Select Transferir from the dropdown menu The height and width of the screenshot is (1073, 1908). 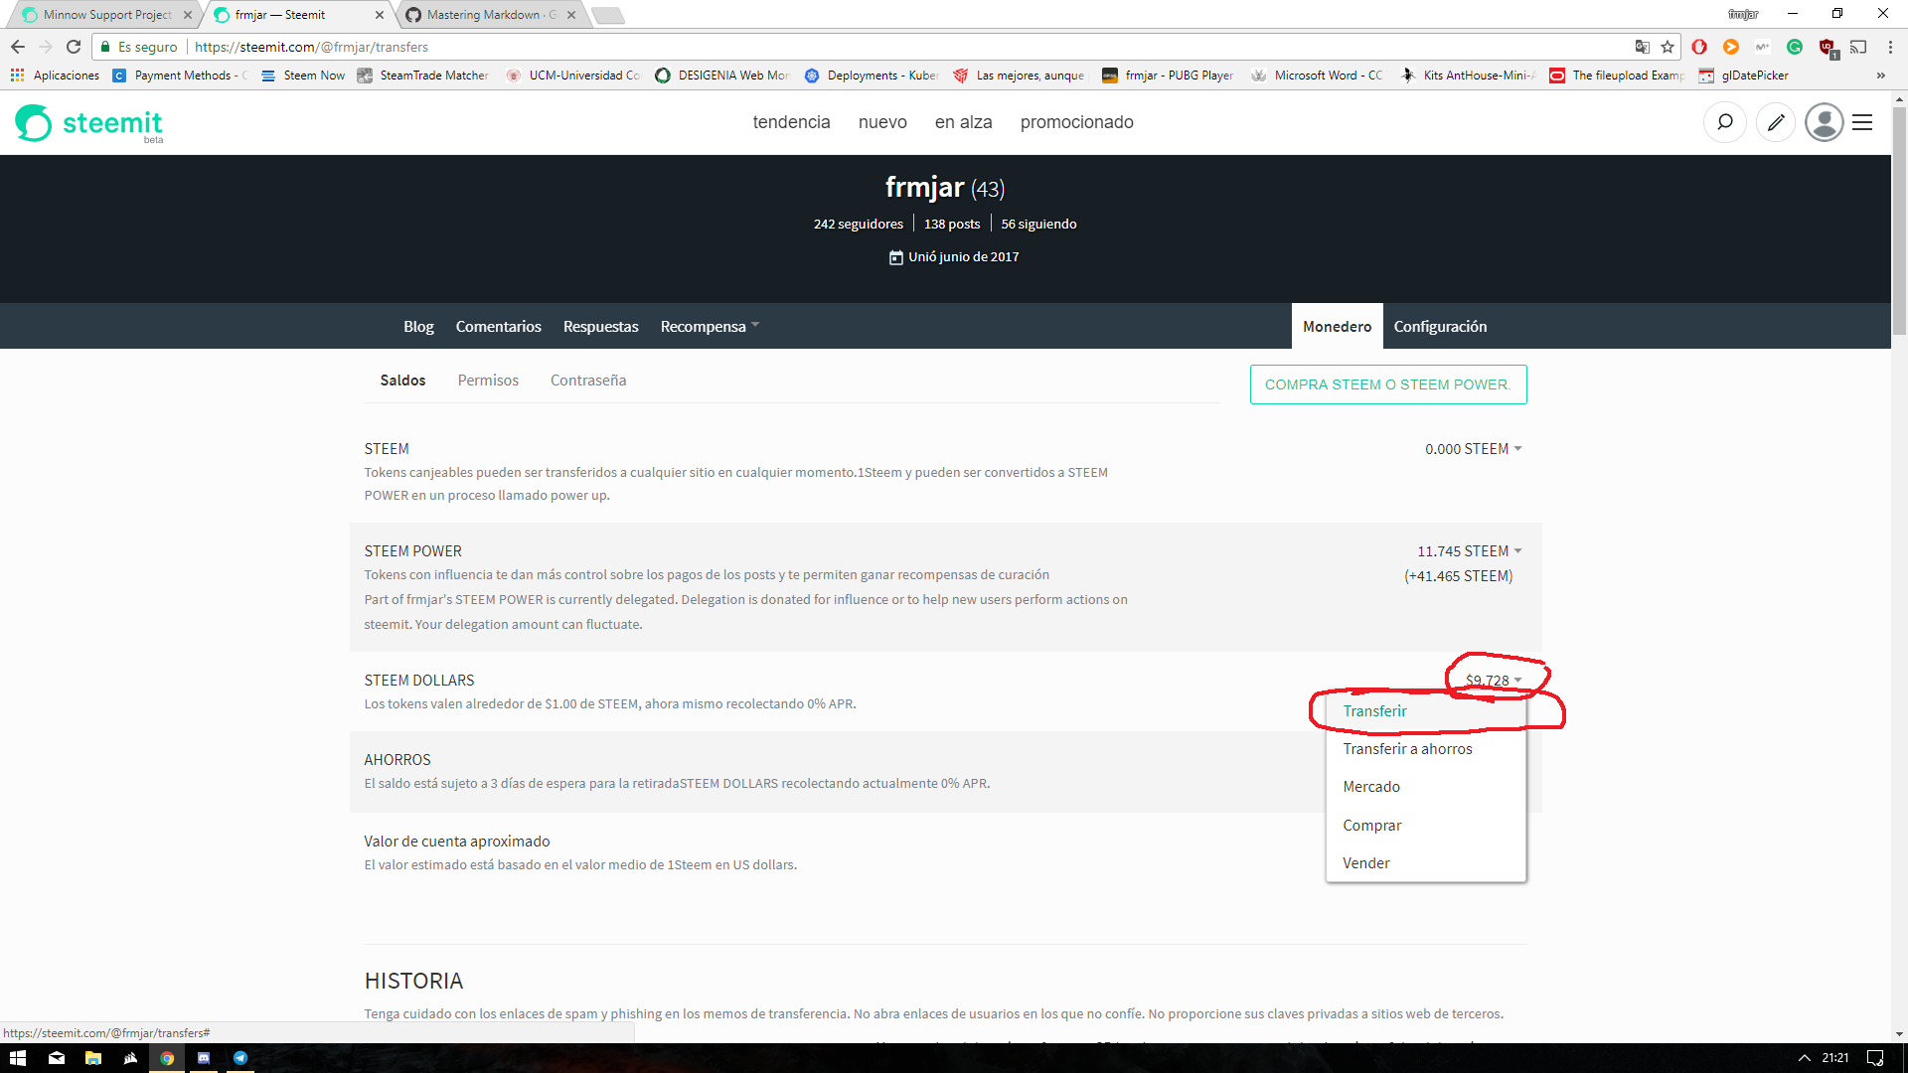coord(1374,711)
